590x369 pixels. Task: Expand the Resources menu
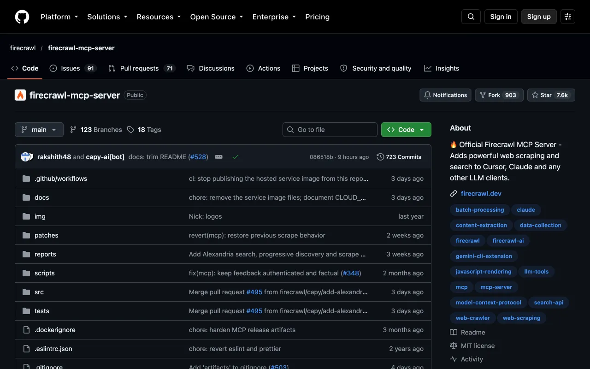[159, 17]
